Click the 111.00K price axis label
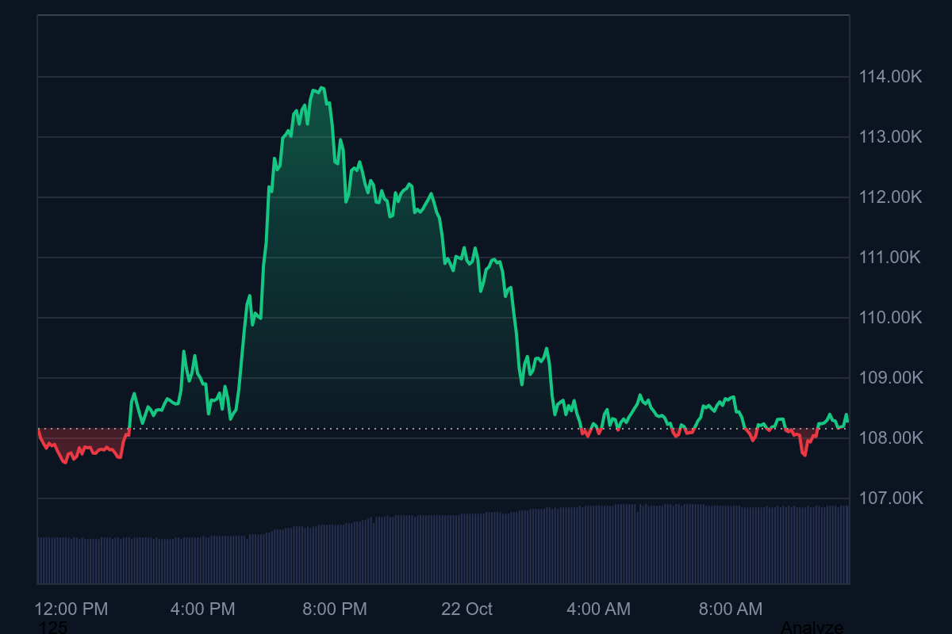The width and height of the screenshot is (952, 634). (x=890, y=258)
